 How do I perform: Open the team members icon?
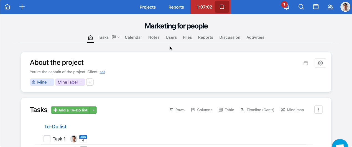pos(330,7)
